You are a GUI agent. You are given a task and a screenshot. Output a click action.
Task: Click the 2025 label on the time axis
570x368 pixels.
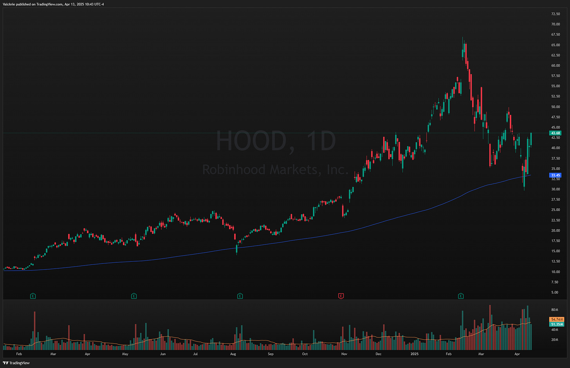click(414, 354)
